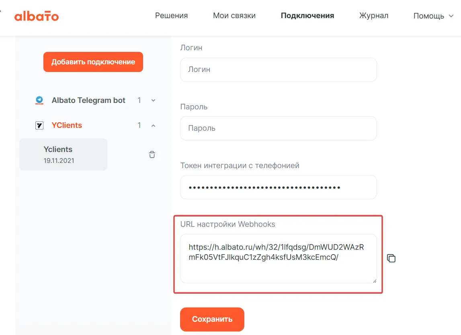Click the Albato logo
Viewport: 461px width, 335px height.
coord(37,16)
